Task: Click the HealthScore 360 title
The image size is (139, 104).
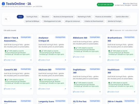Action: coord(114,71)
